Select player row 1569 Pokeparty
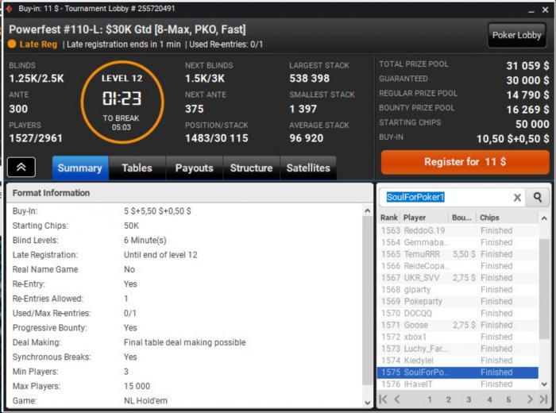556x413 pixels. click(458, 302)
